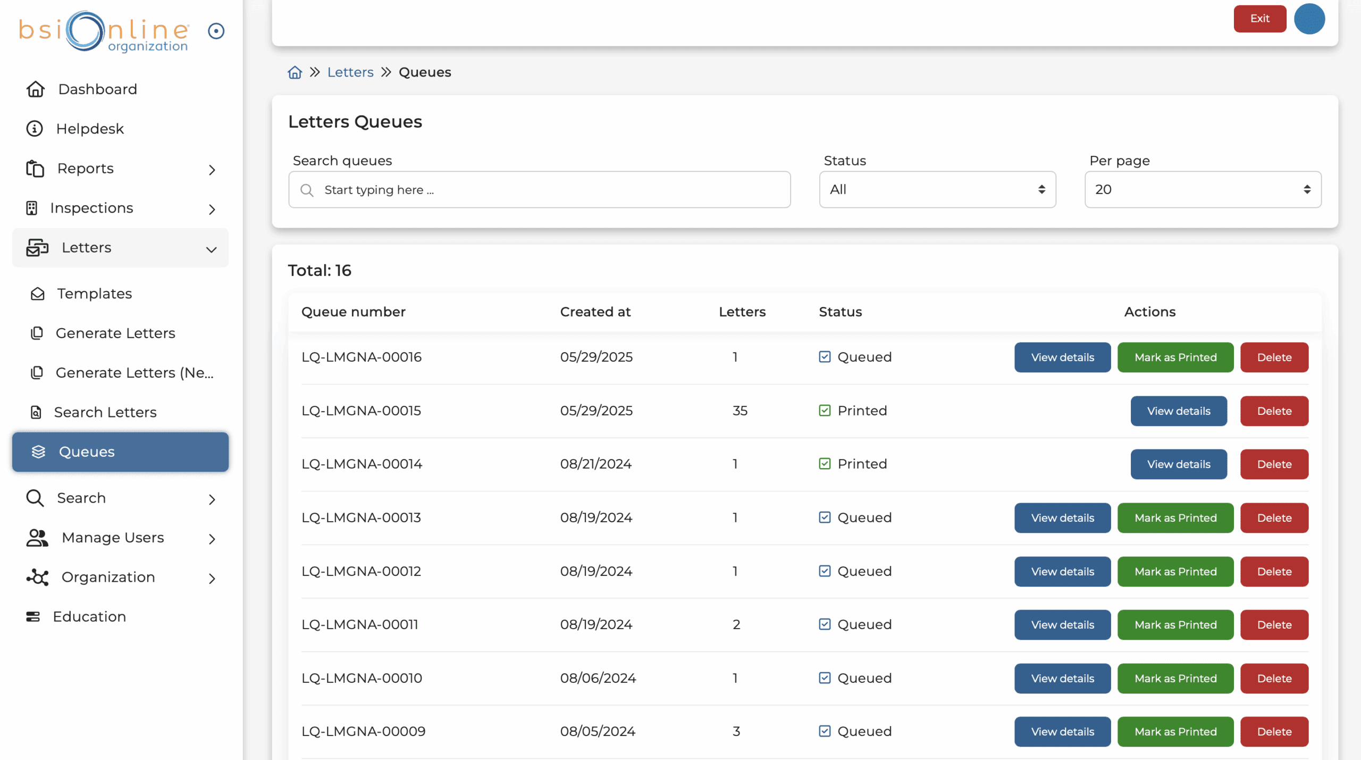Image resolution: width=1361 pixels, height=760 pixels.
Task: Click the Created at column header
Action: [595, 312]
